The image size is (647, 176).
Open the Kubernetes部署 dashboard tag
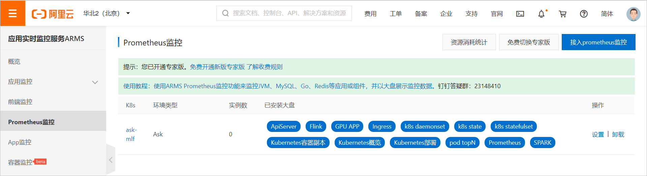point(415,143)
